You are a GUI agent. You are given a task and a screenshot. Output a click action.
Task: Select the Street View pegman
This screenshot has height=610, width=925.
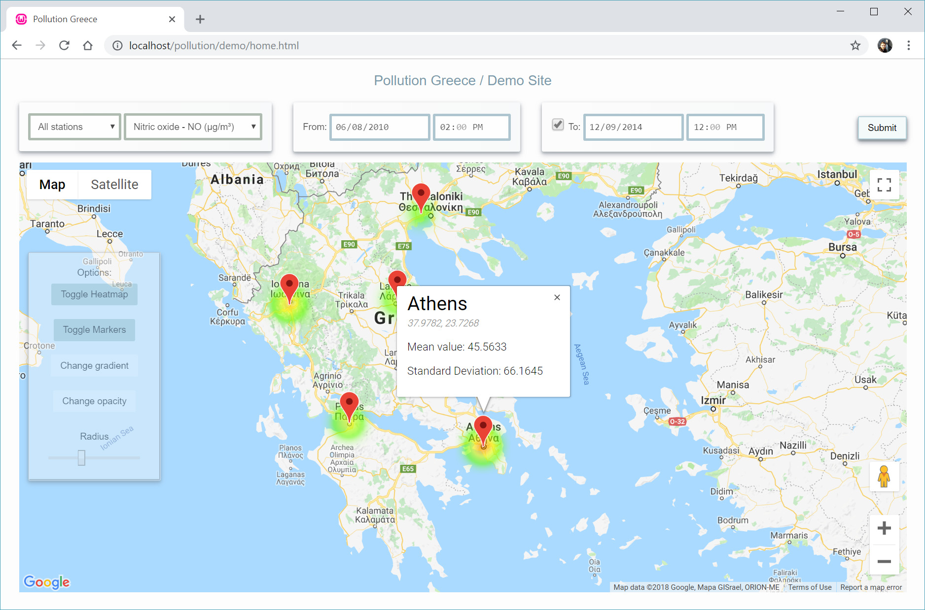click(884, 476)
